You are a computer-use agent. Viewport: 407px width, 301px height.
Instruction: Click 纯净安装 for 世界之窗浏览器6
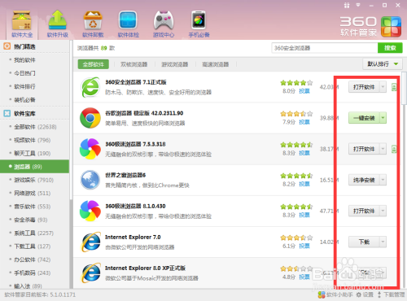pos(364,180)
